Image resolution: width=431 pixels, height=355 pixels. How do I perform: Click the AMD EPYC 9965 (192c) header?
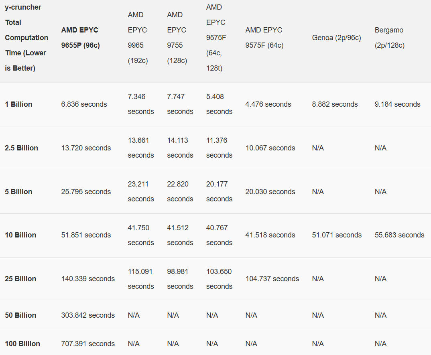[x=138, y=38]
